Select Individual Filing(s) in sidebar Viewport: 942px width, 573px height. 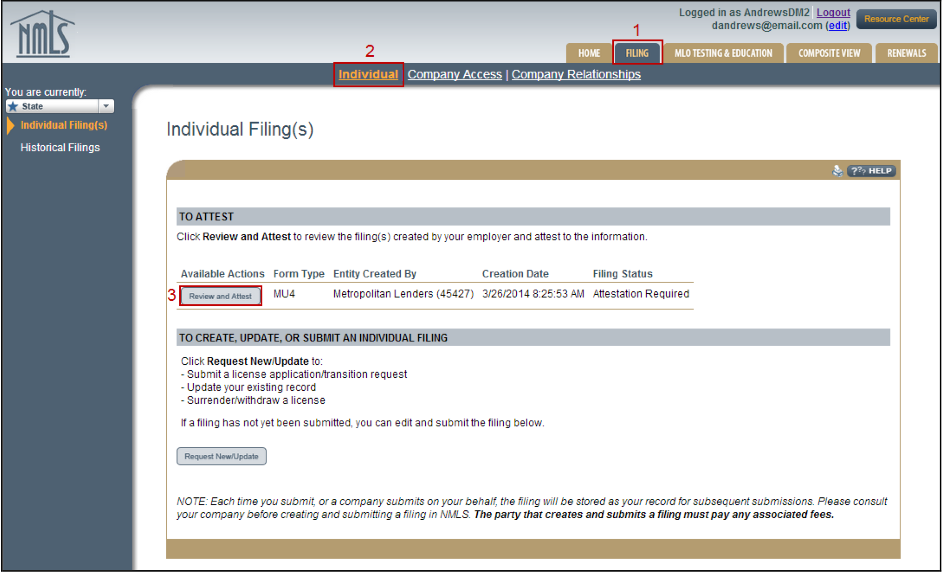(64, 125)
